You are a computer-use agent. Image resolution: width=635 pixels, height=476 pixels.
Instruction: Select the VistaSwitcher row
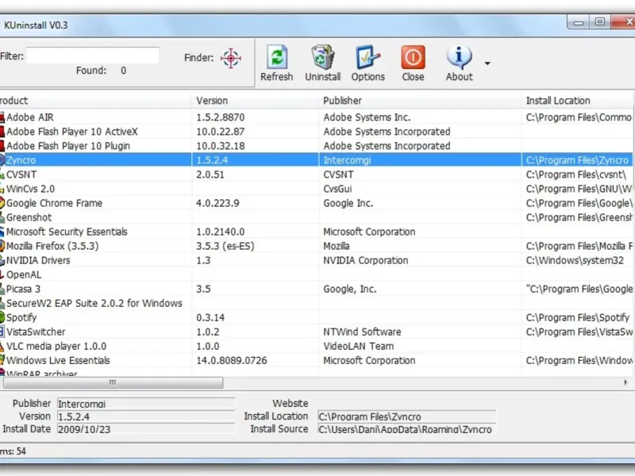coord(316,332)
